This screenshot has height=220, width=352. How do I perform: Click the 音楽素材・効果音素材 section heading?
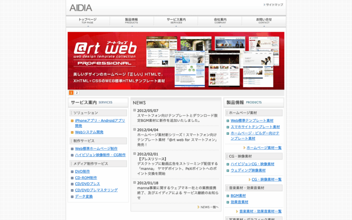click(x=253, y=188)
